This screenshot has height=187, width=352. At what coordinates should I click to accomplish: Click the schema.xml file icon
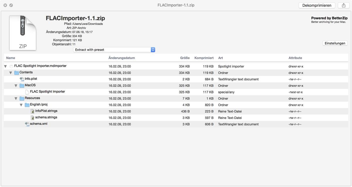[27, 124]
